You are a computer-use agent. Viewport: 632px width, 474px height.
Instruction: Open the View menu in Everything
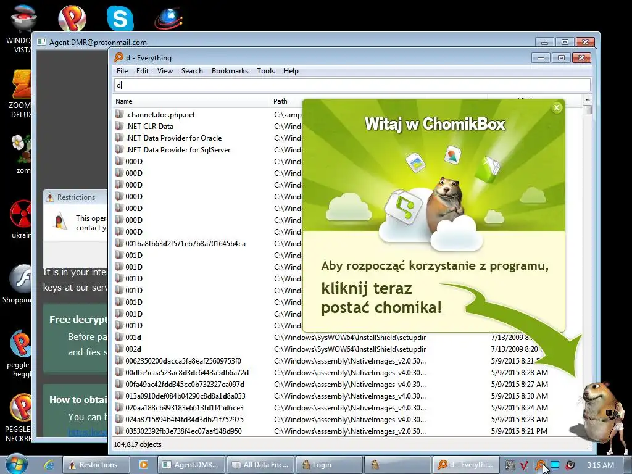165,71
